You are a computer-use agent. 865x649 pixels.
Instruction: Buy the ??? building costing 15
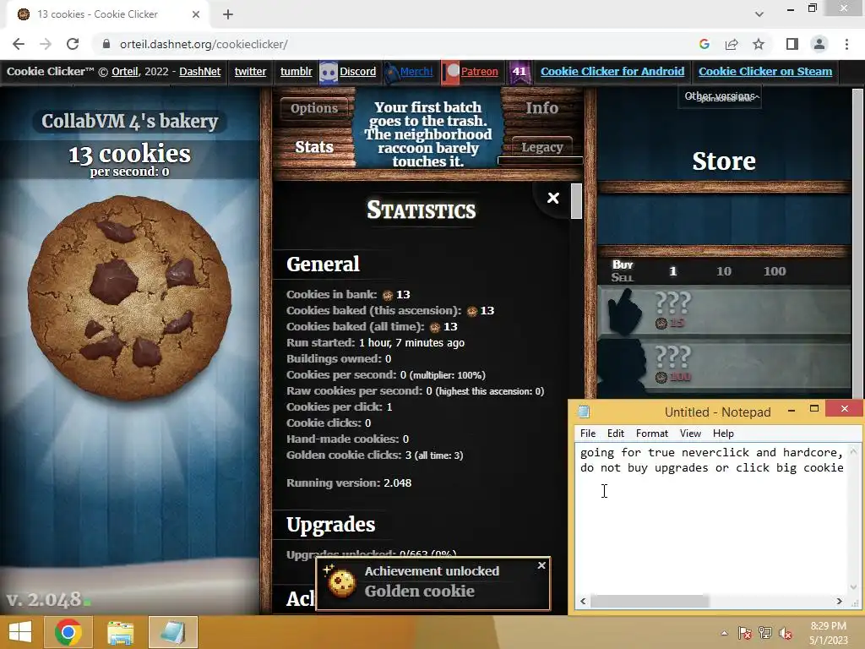pos(724,311)
